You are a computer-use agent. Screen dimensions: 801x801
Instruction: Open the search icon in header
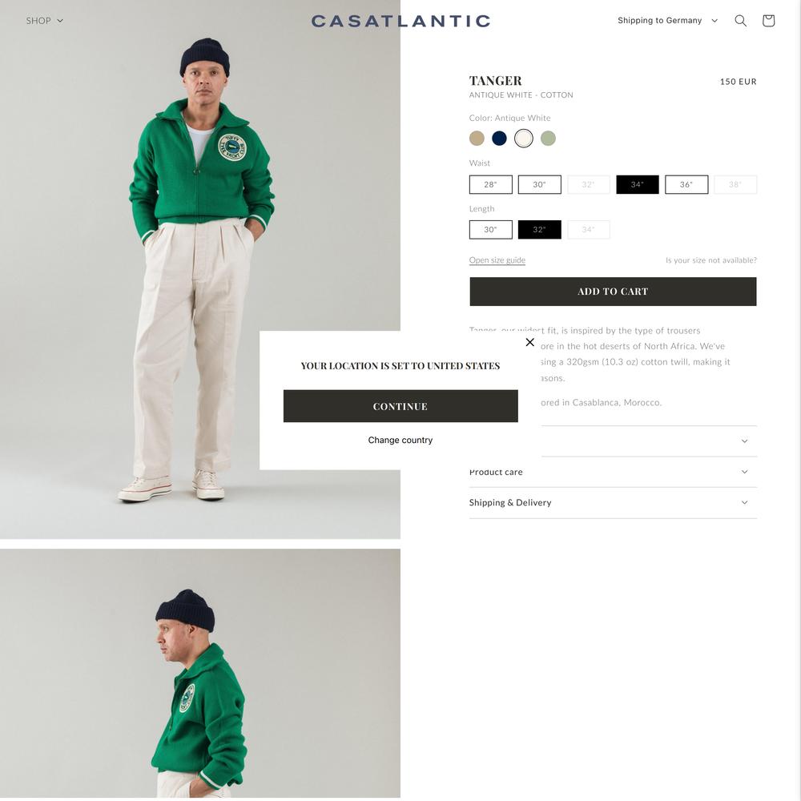click(740, 21)
